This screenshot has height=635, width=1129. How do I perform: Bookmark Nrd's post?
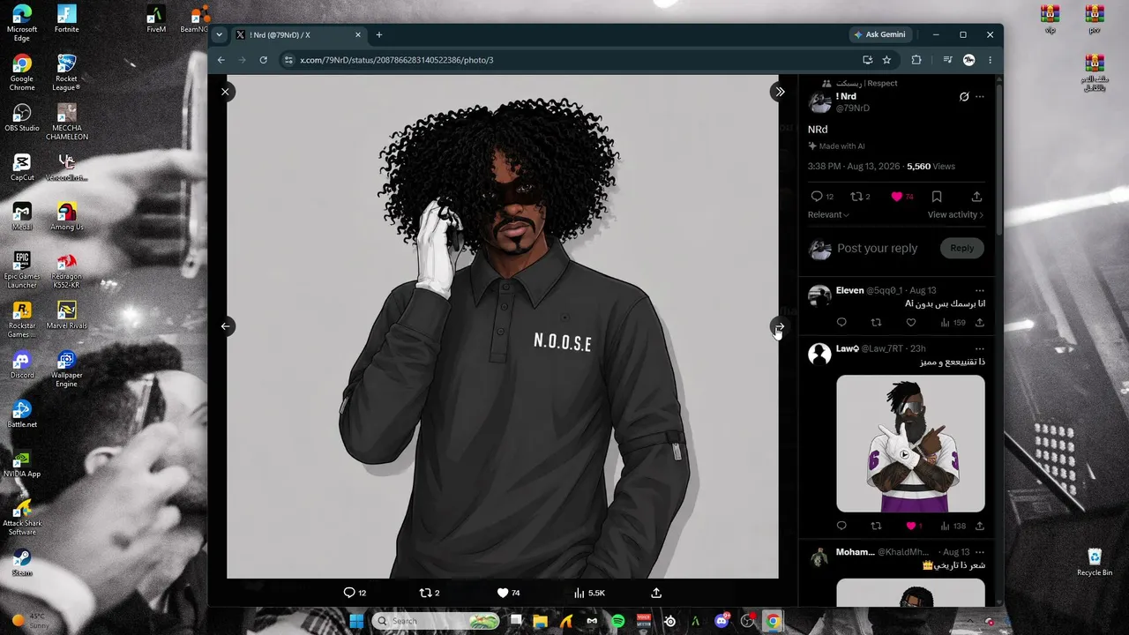(x=937, y=197)
